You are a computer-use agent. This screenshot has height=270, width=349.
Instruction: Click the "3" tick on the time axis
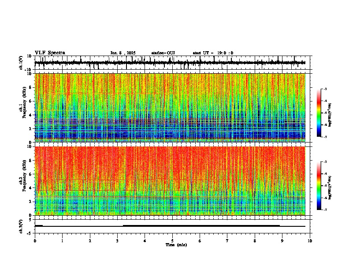click(x=117, y=241)
